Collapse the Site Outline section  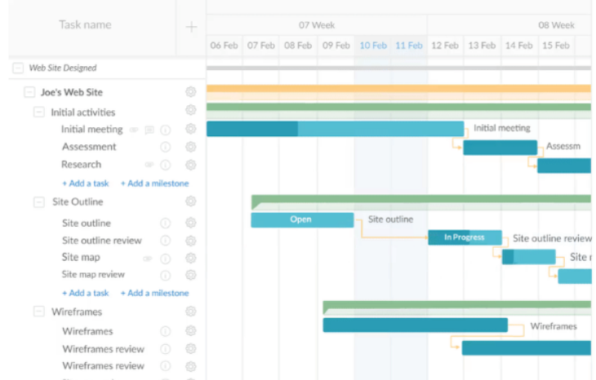click(x=39, y=201)
